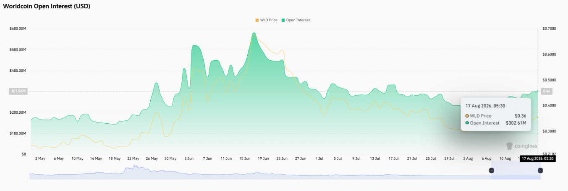Click the 27 Jun date label
Screen dimensions: 568x191
[301, 159]
